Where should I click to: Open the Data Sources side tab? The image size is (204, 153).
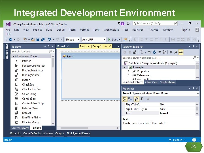point(7,52)
